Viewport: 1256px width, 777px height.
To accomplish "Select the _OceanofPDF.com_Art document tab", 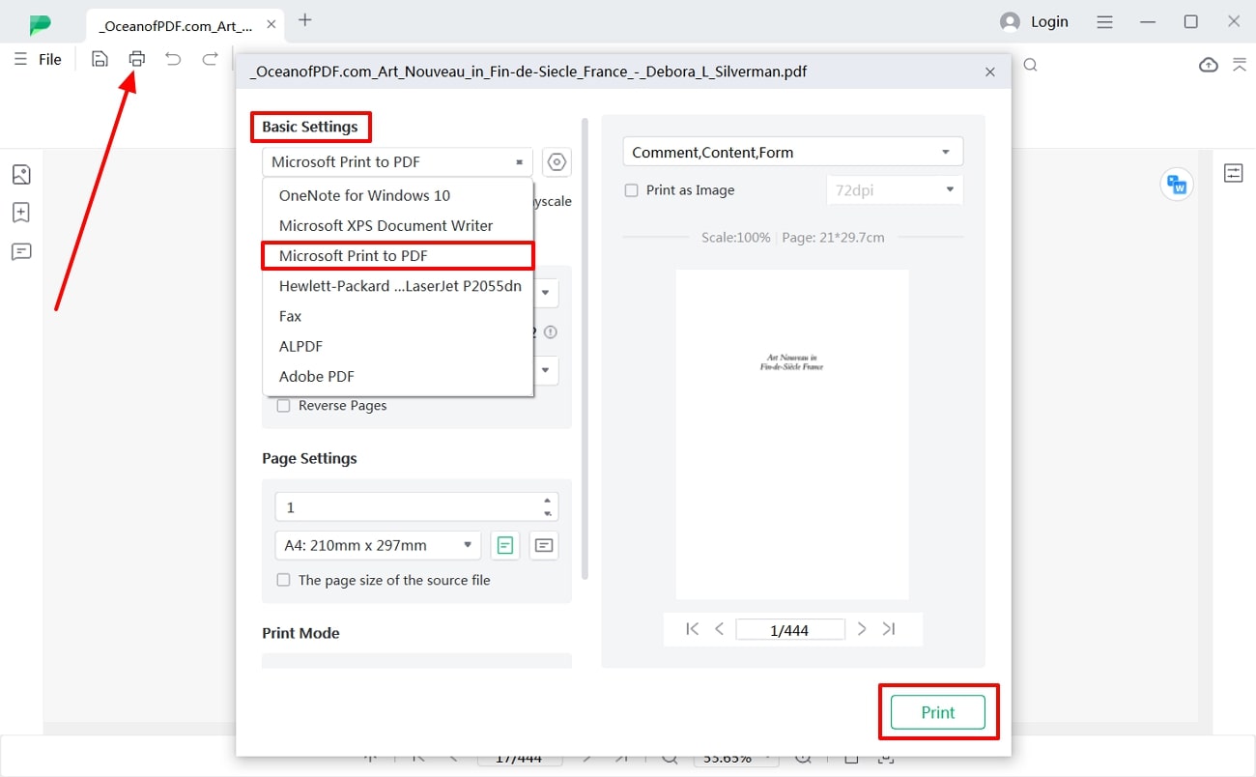I will (184, 25).
